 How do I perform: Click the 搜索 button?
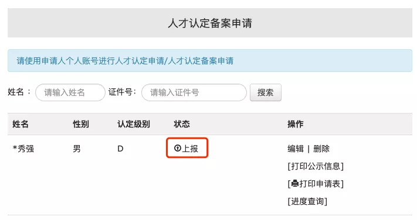click(266, 92)
